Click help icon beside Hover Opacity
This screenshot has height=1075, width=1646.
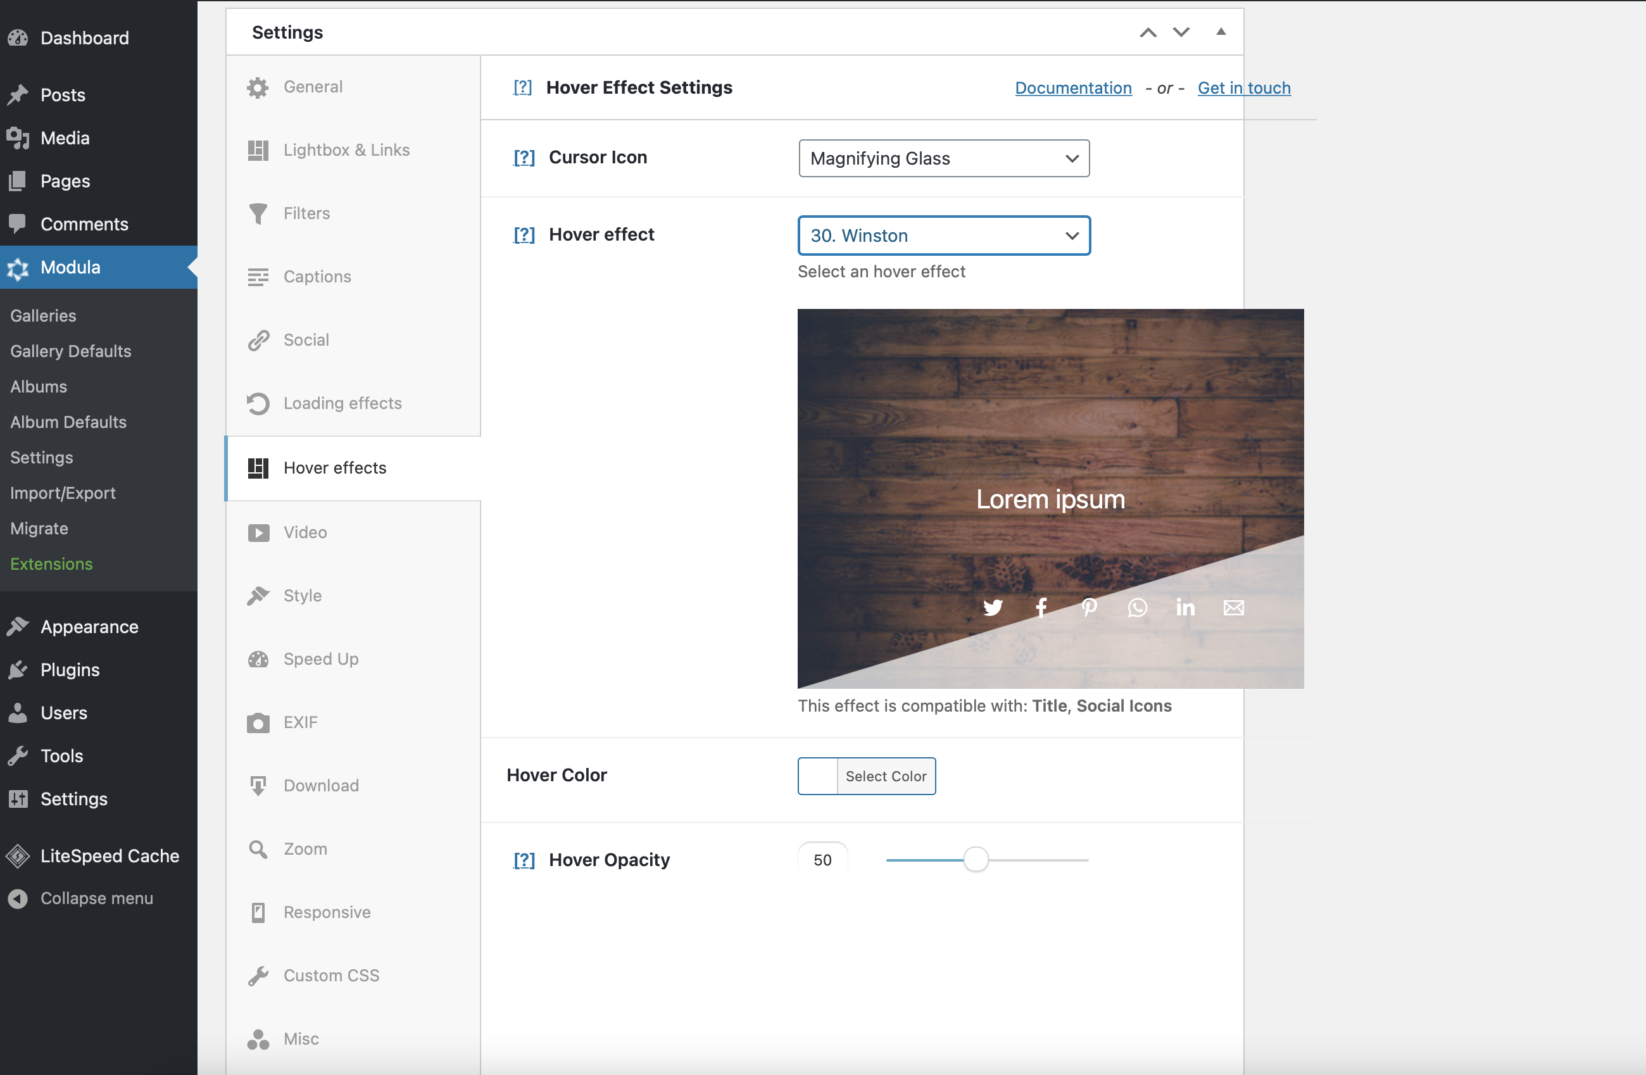pyautogui.click(x=524, y=860)
